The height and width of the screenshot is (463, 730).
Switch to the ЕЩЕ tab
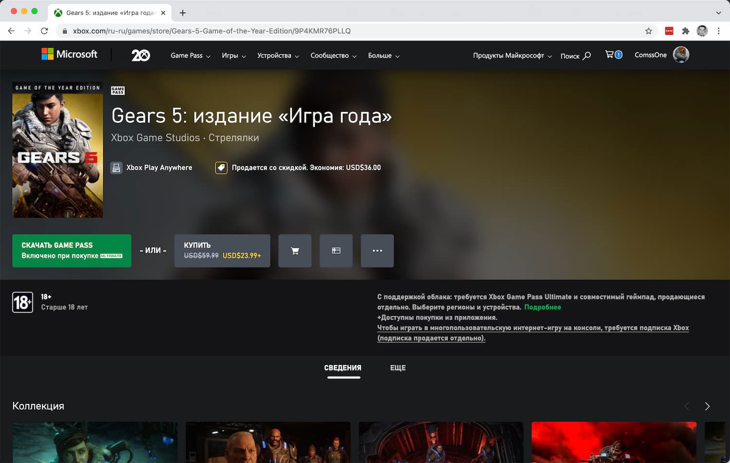tap(398, 368)
